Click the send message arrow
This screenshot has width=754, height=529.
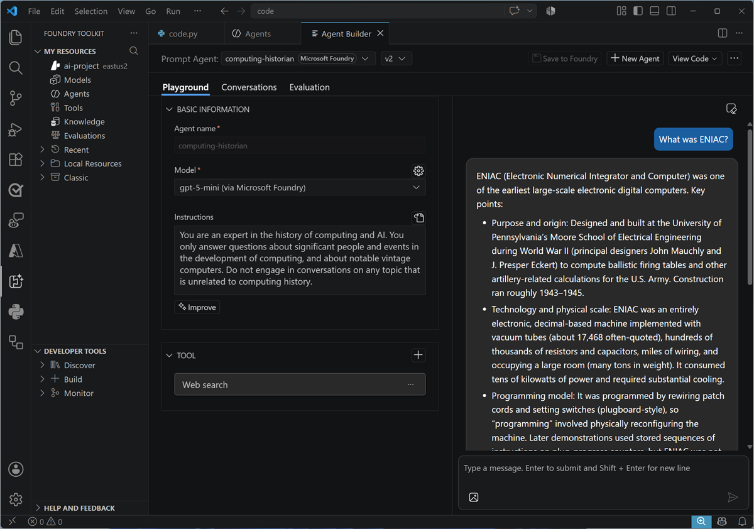pyautogui.click(x=732, y=497)
